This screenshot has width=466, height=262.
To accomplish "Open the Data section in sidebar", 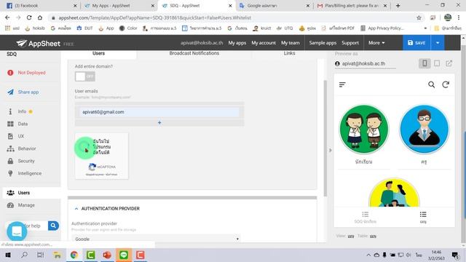I will click(23, 124).
